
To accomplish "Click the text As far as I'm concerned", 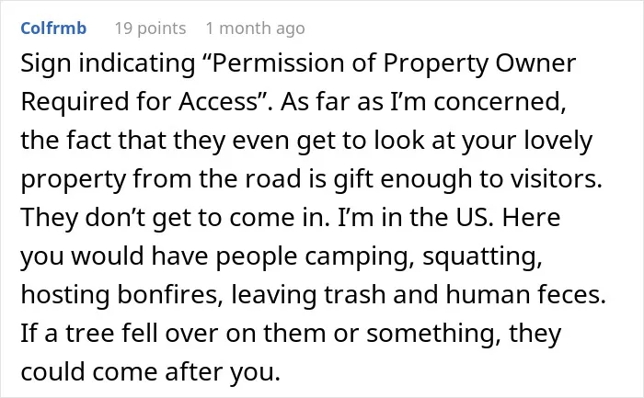I will tap(423, 101).
